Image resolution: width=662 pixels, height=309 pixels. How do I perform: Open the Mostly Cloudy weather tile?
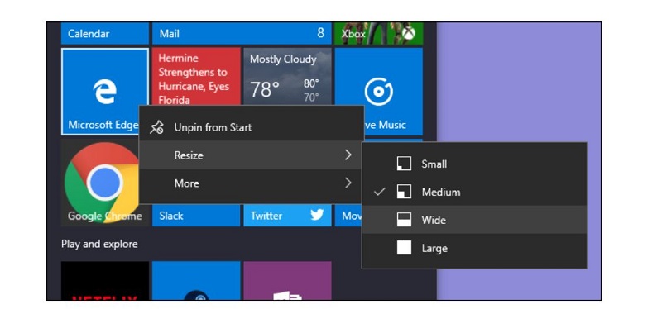(x=287, y=76)
